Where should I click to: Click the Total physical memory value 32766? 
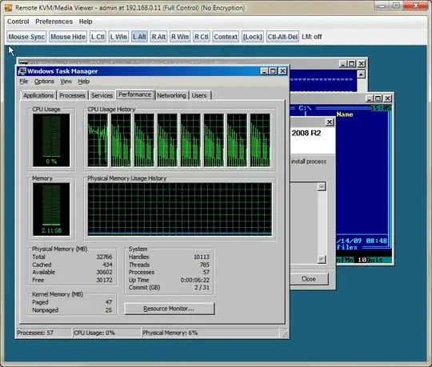104,257
